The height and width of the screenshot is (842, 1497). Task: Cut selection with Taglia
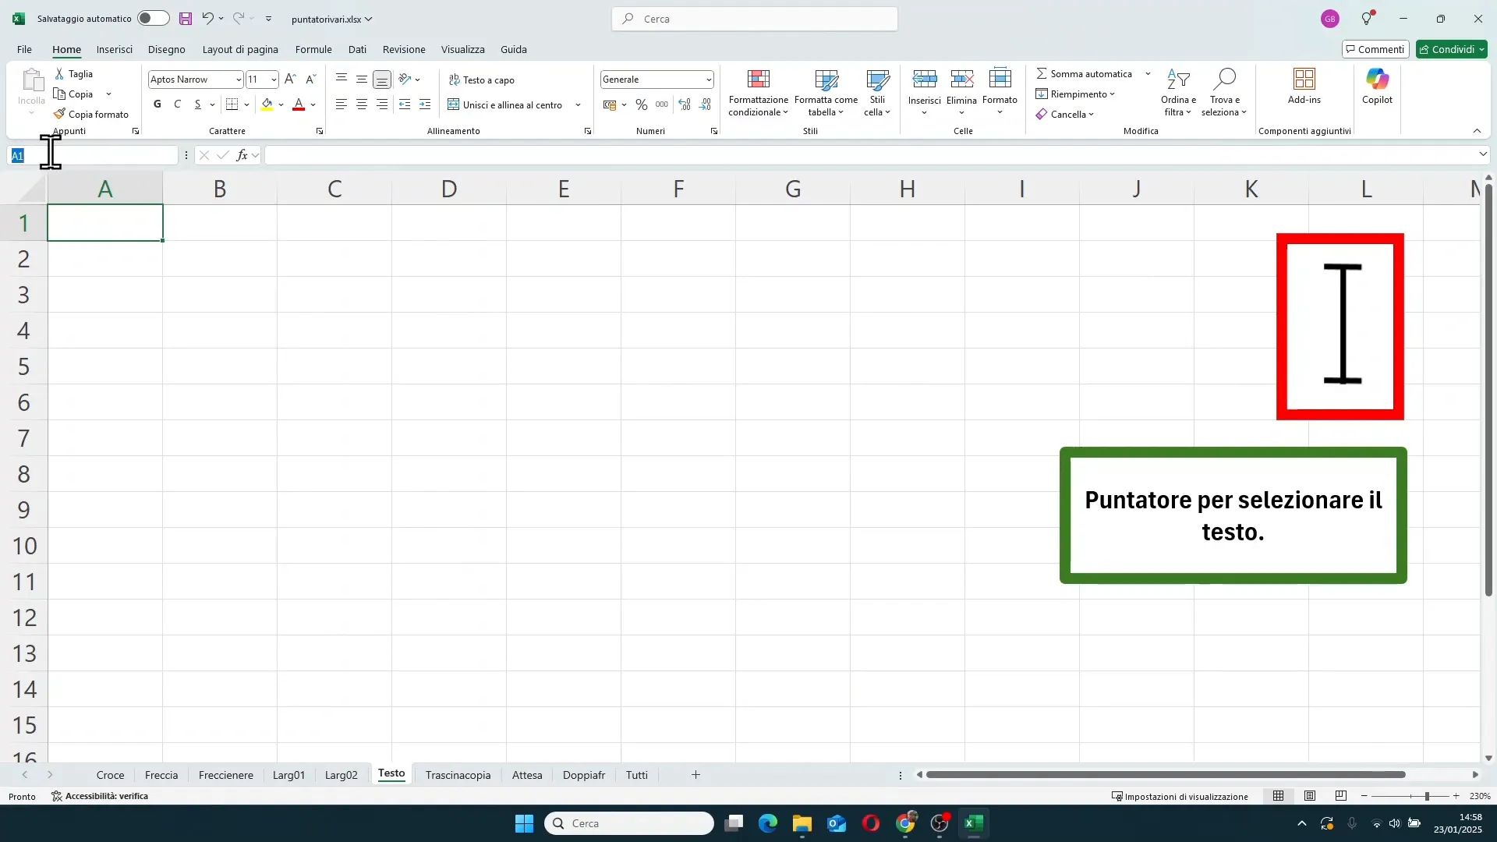point(73,74)
